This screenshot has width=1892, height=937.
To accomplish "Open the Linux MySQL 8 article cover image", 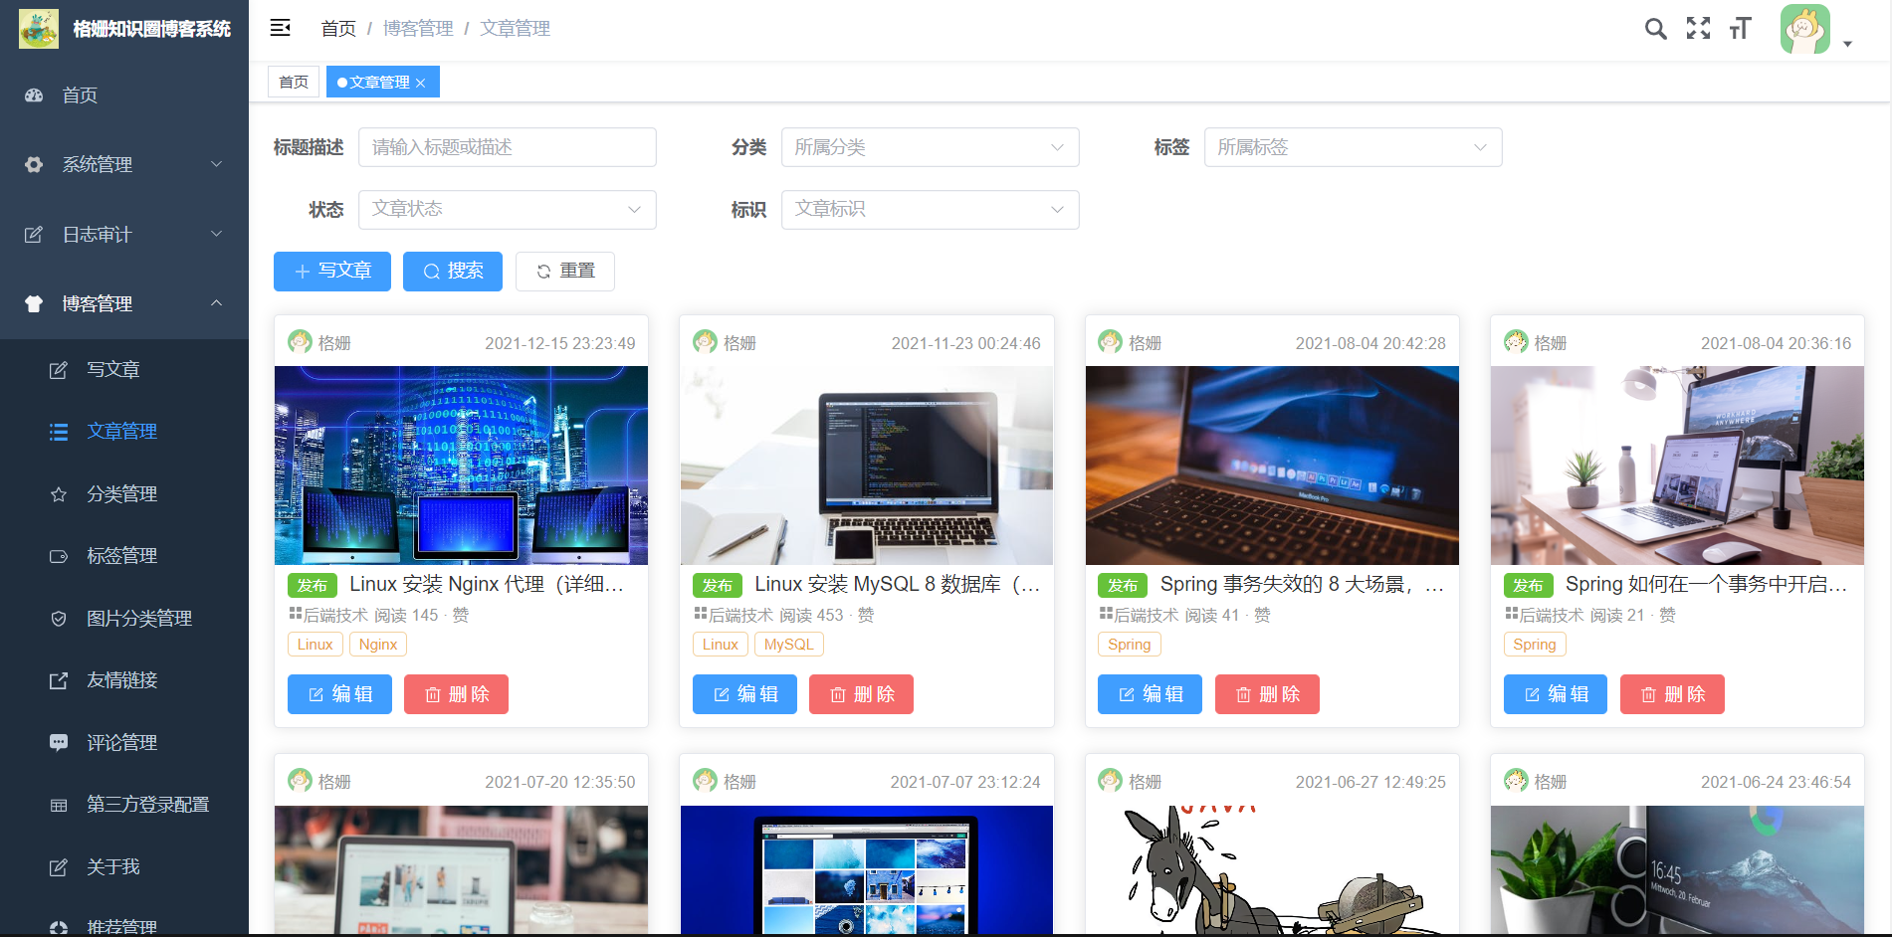I will [867, 466].
